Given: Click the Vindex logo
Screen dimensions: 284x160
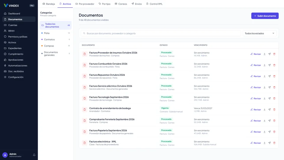Looking at the screenshot, I should 11,6.
